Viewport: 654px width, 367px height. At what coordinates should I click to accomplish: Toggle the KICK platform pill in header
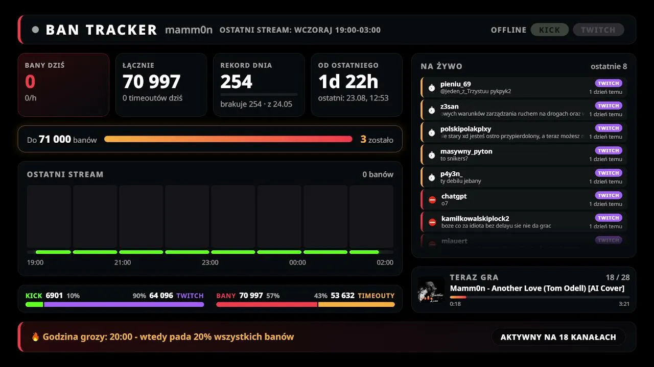pyautogui.click(x=550, y=30)
